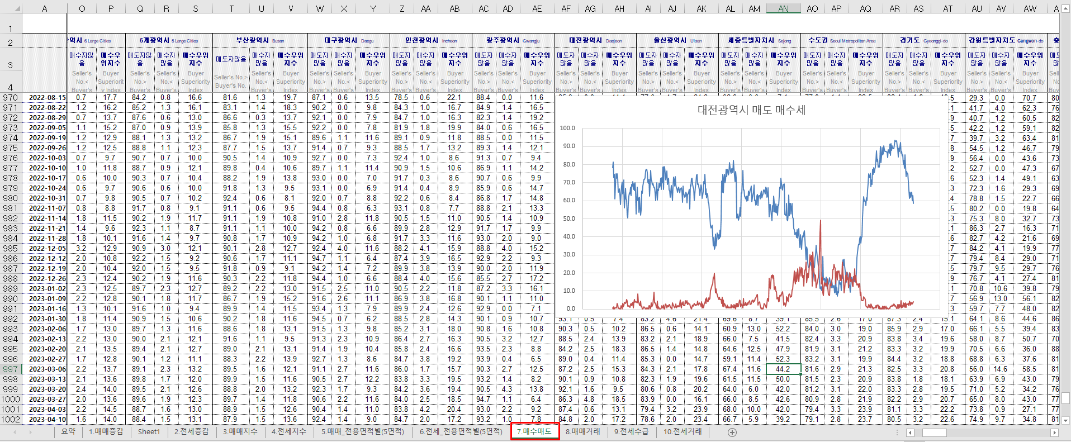
Task: Select column header AN
Action: 784,8
